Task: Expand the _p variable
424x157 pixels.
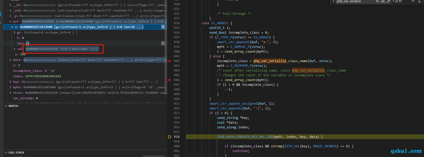Action: 10,16
